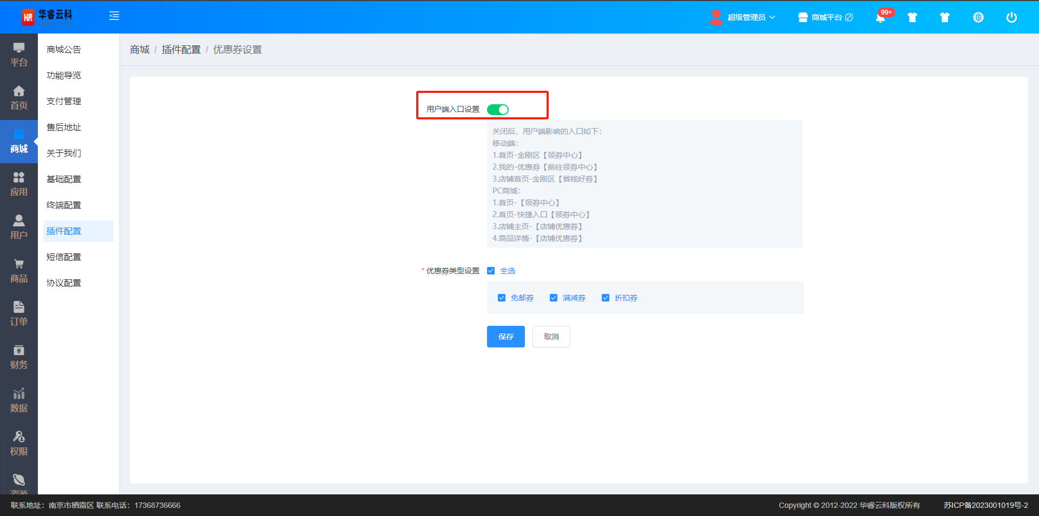Expand the 超级管理员 user dropdown

tap(746, 17)
